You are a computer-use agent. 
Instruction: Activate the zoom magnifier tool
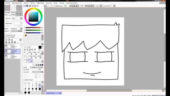[27, 50]
